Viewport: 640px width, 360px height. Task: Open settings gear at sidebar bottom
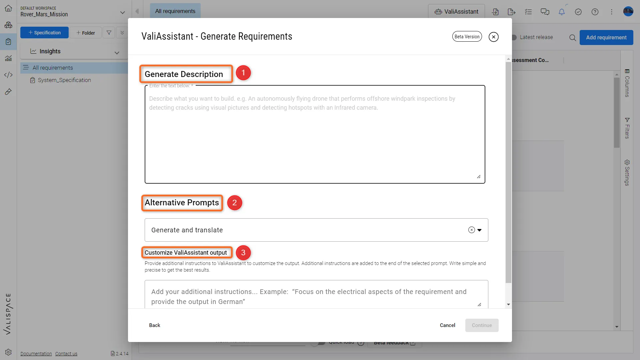tap(8, 352)
